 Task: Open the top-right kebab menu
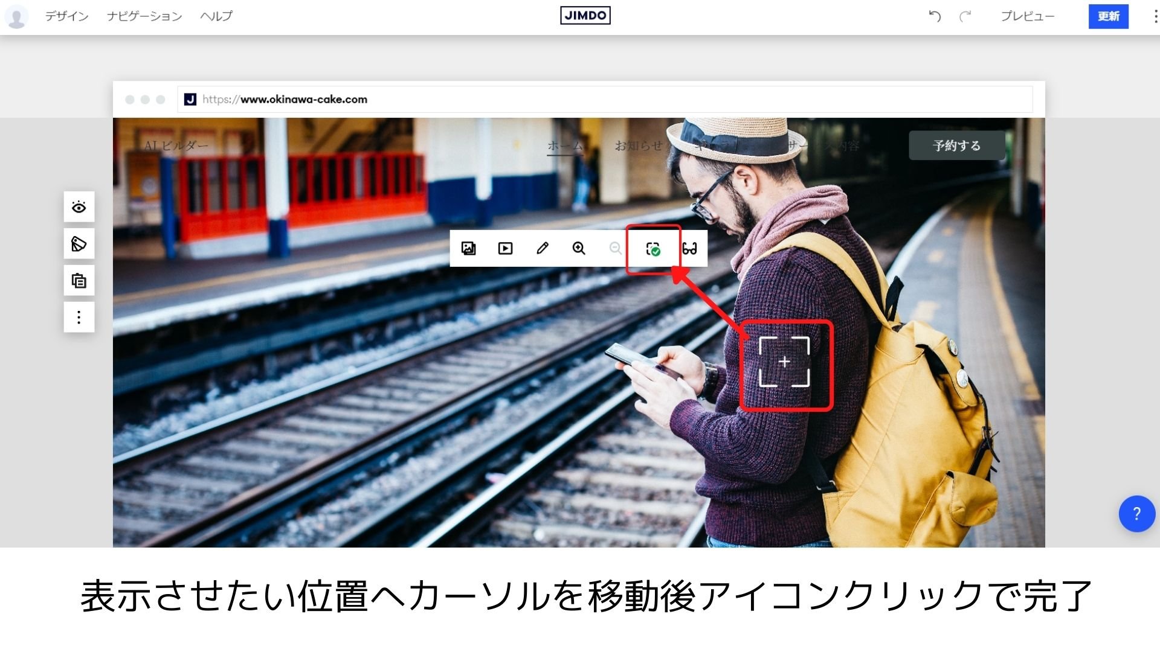pos(1155,16)
